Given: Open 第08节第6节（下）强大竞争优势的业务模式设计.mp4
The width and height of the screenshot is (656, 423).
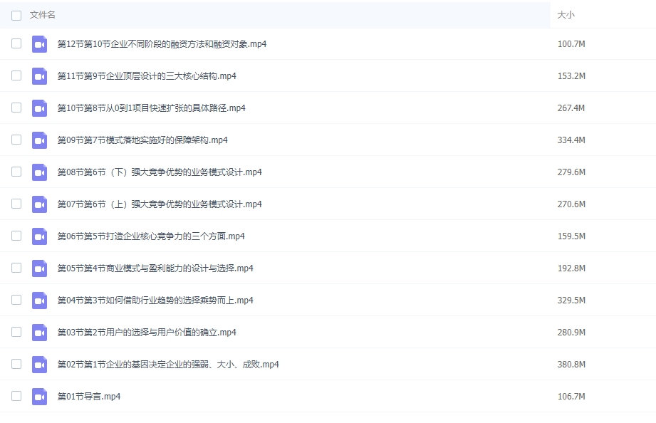Looking at the screenshot, I should tap(160, 172).
